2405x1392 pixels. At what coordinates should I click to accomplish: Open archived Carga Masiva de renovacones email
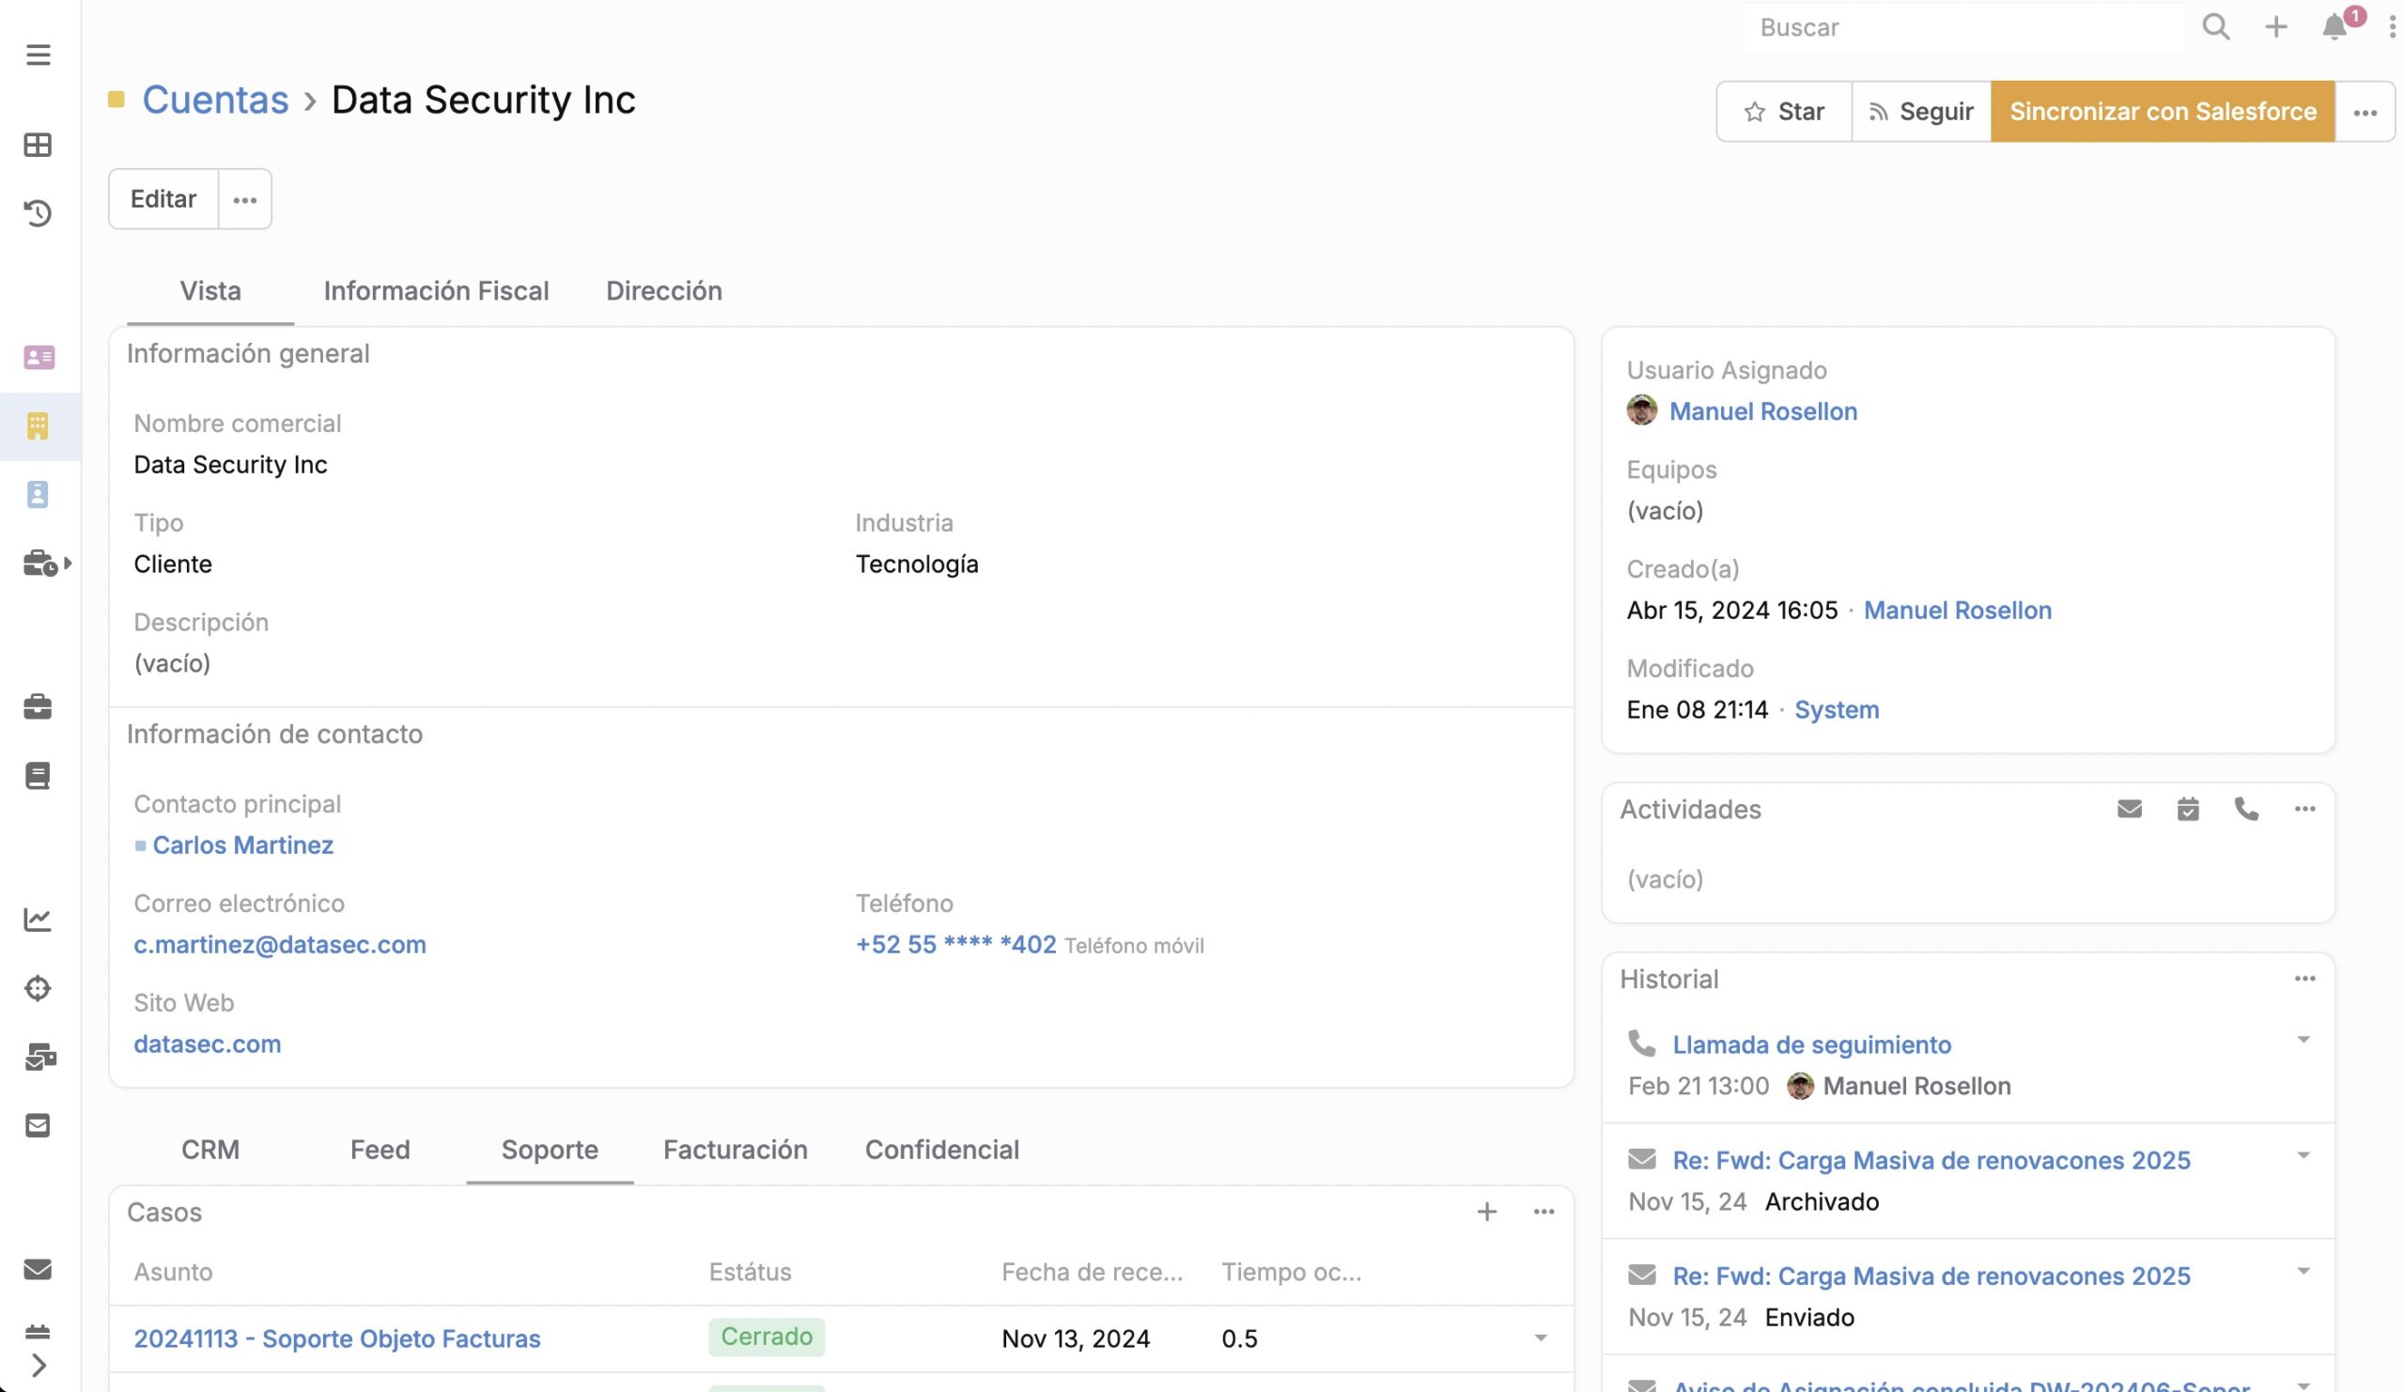tap(1931, 1160)
